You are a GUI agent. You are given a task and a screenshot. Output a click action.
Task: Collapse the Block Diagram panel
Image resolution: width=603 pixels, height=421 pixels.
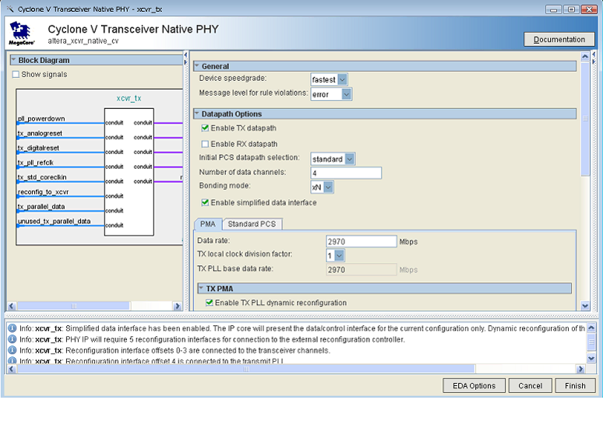click(13, 60)
